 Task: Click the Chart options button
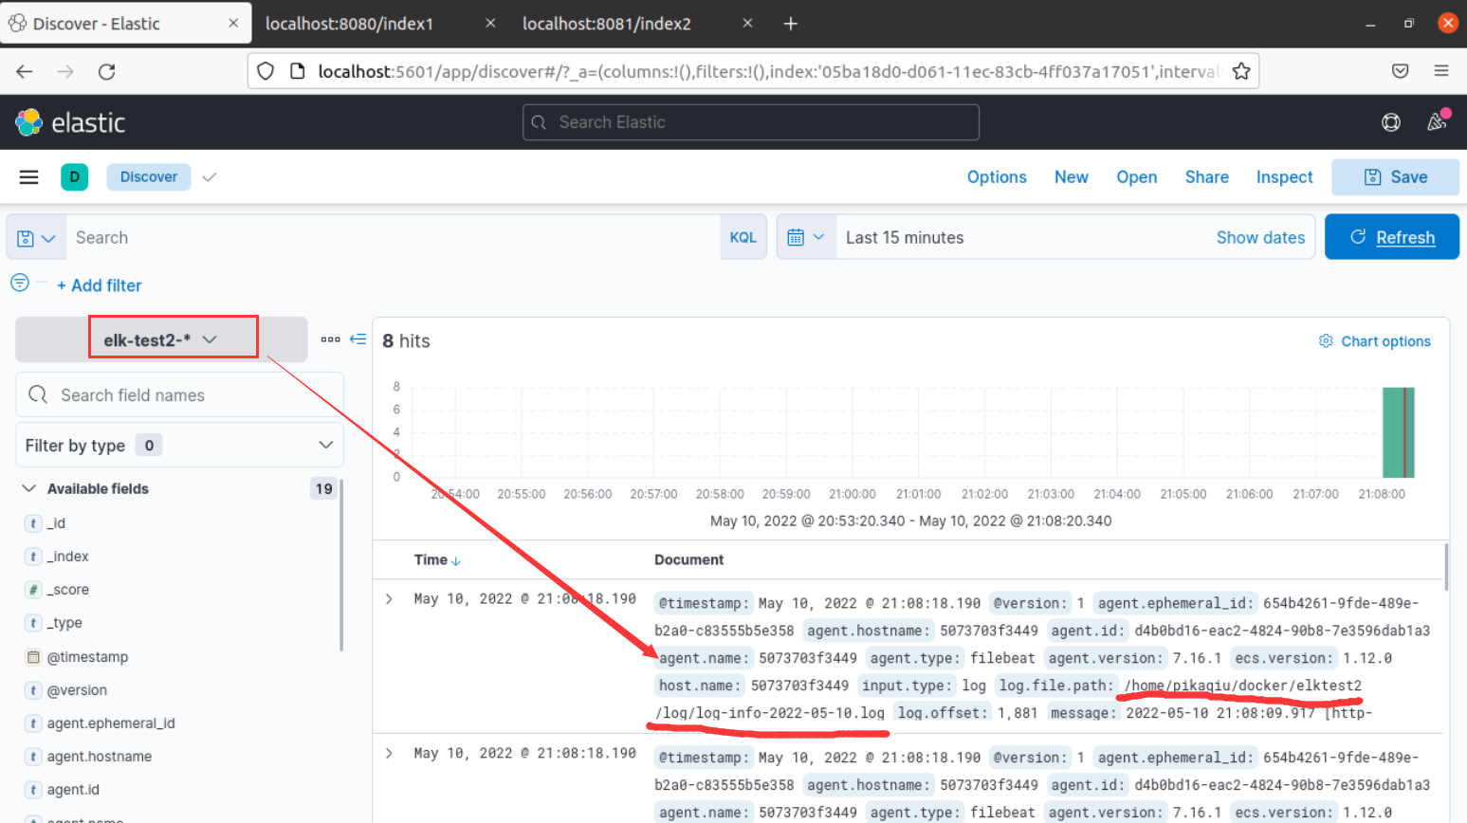1375,341
